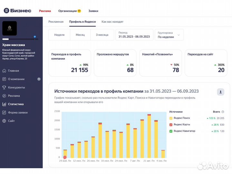Click the Форма заявки edit icon

point(4,112)
